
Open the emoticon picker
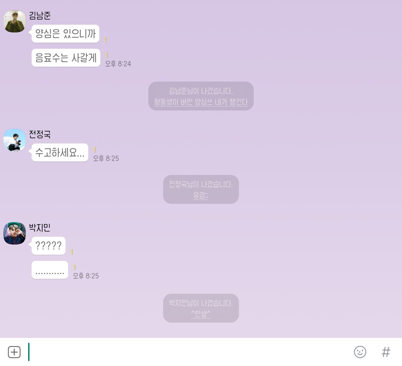pos(360,352)
